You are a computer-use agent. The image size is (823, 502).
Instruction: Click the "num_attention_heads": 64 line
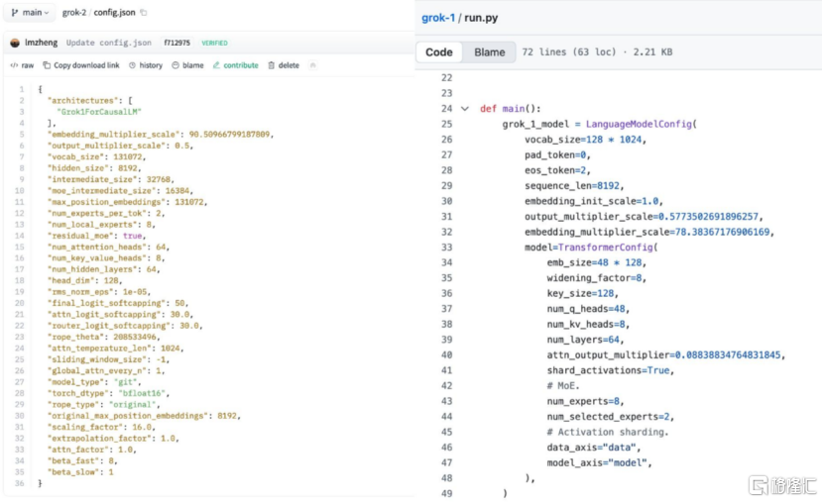tap(108, 247)
